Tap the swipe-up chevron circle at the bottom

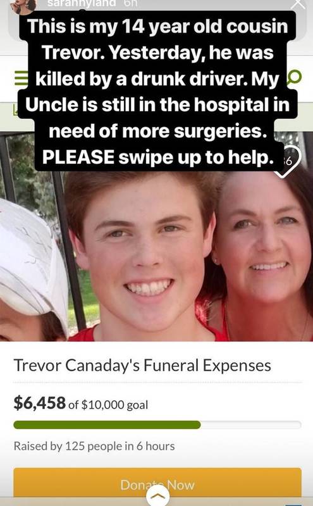157,495
